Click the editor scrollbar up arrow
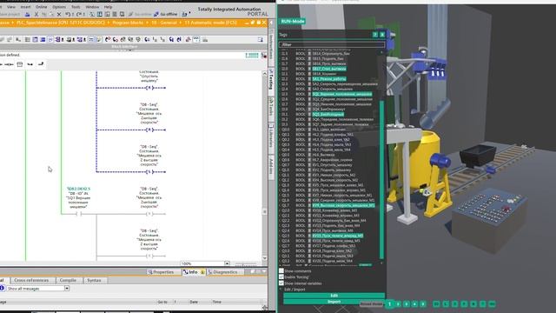The image size is (556, 313). tap(264, 73)
